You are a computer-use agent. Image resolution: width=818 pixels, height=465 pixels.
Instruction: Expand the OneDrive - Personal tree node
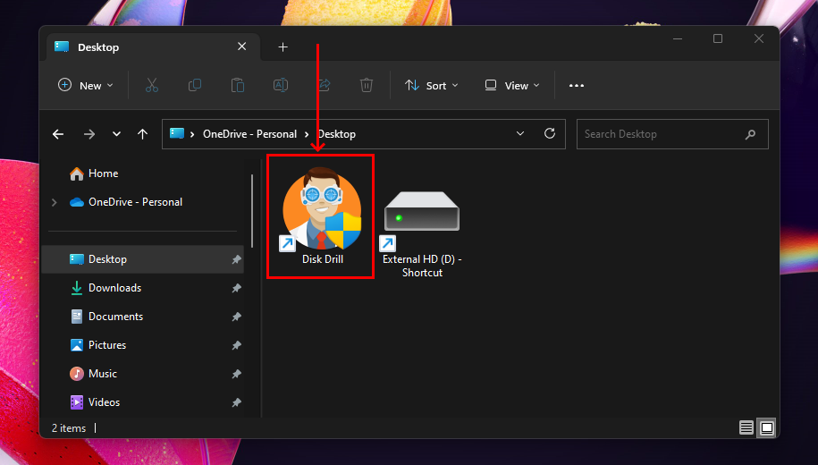click(x=55, y=202)
